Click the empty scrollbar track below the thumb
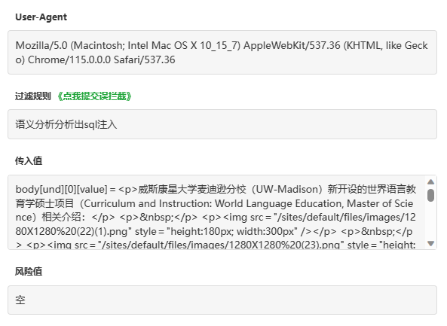The height and width of the screenshot is (326, 447). point(430,221)
